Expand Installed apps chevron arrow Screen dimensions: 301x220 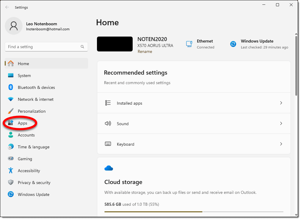pos(281,103)
